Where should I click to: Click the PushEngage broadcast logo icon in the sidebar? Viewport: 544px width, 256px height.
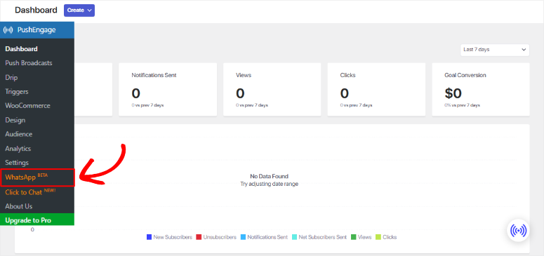(x=8, y=30)
